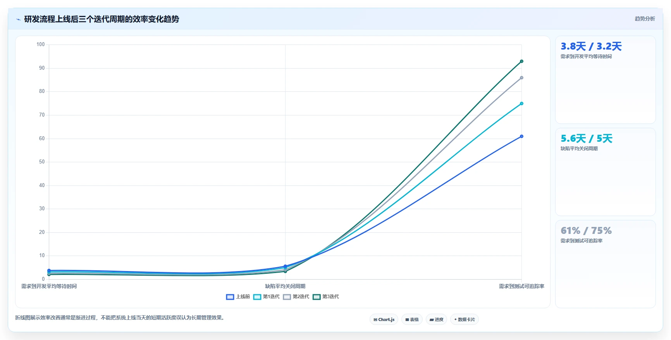Click the 第3迭代 data point at 93
Screen dimensions: 671x340
click(521, 61)
